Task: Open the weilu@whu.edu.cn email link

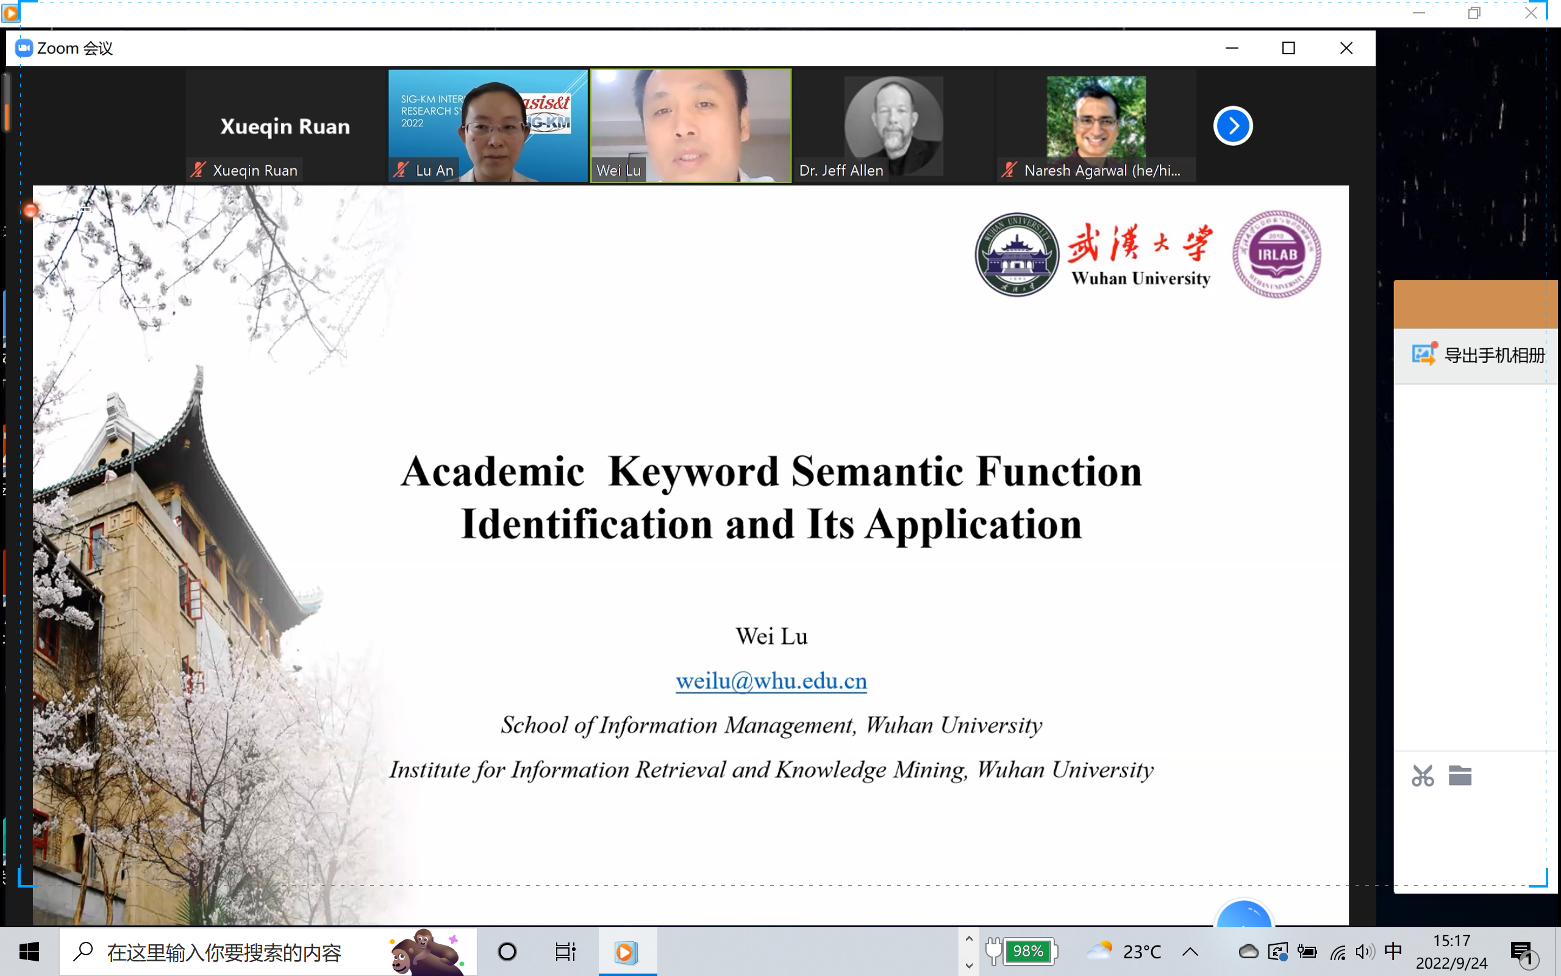Action: (771, 681)
